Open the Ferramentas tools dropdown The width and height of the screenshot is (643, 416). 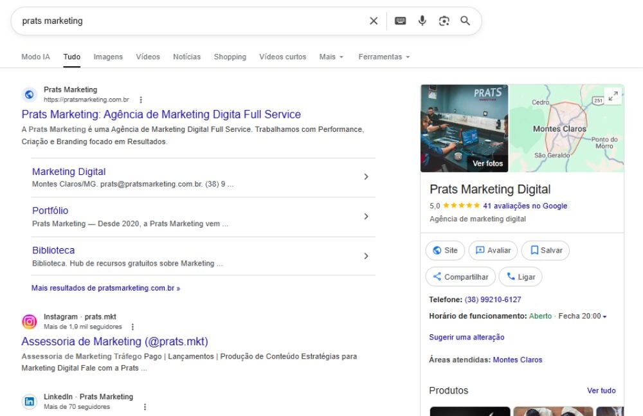[384, 57]
